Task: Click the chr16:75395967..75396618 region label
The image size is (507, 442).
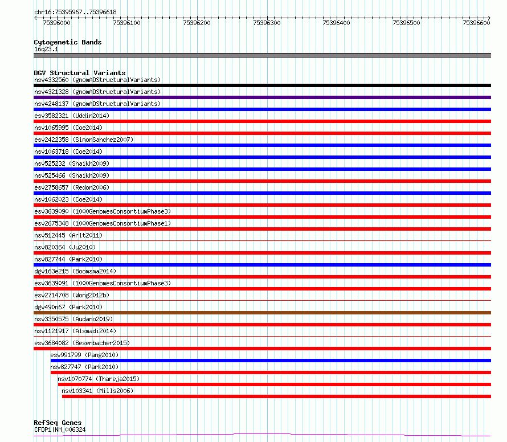Action: 75,13
